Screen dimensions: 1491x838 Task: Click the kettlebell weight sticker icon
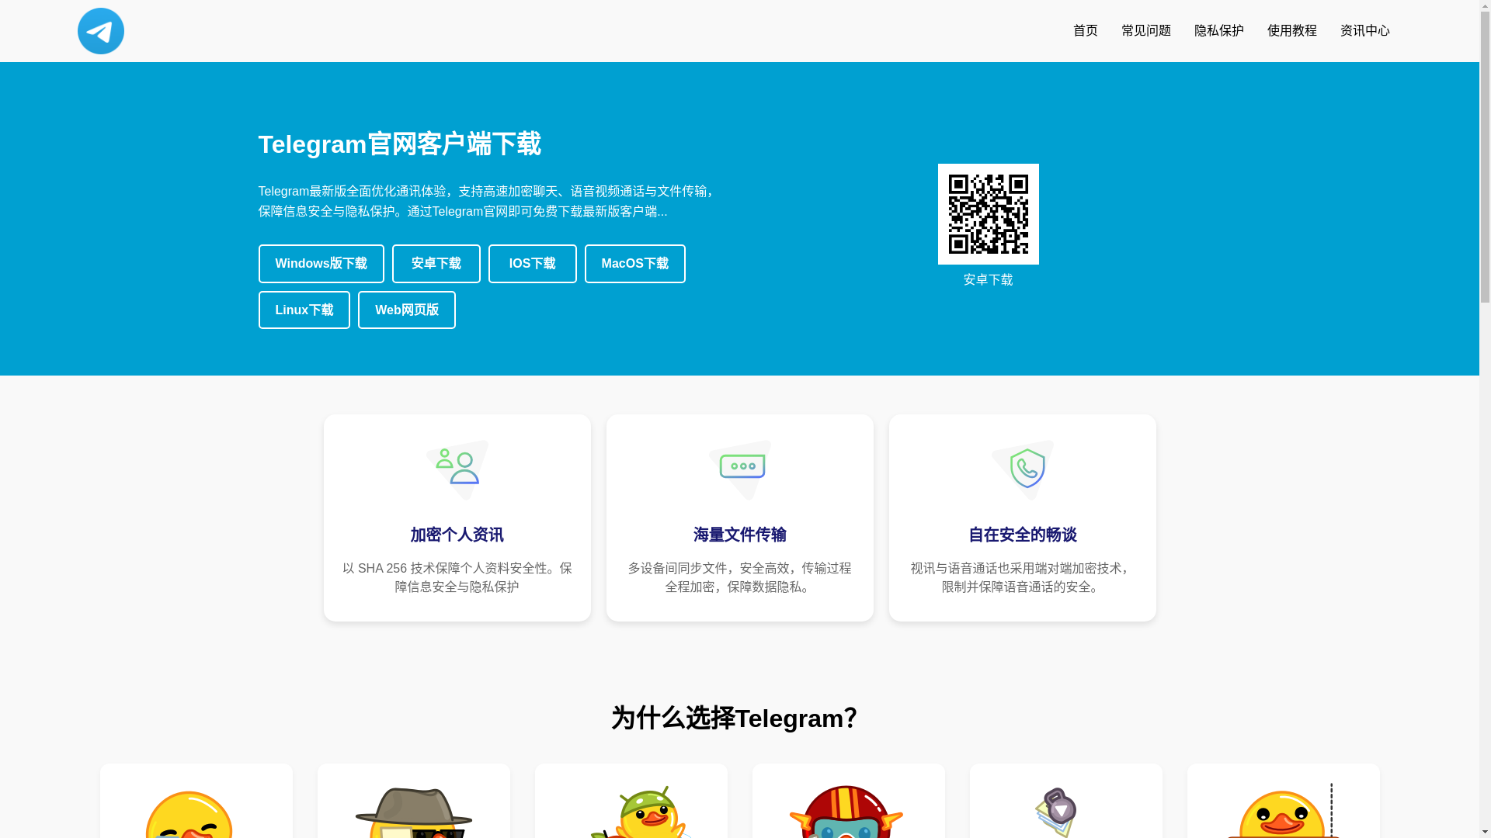pyautogui.click(x=1056, y=812)
